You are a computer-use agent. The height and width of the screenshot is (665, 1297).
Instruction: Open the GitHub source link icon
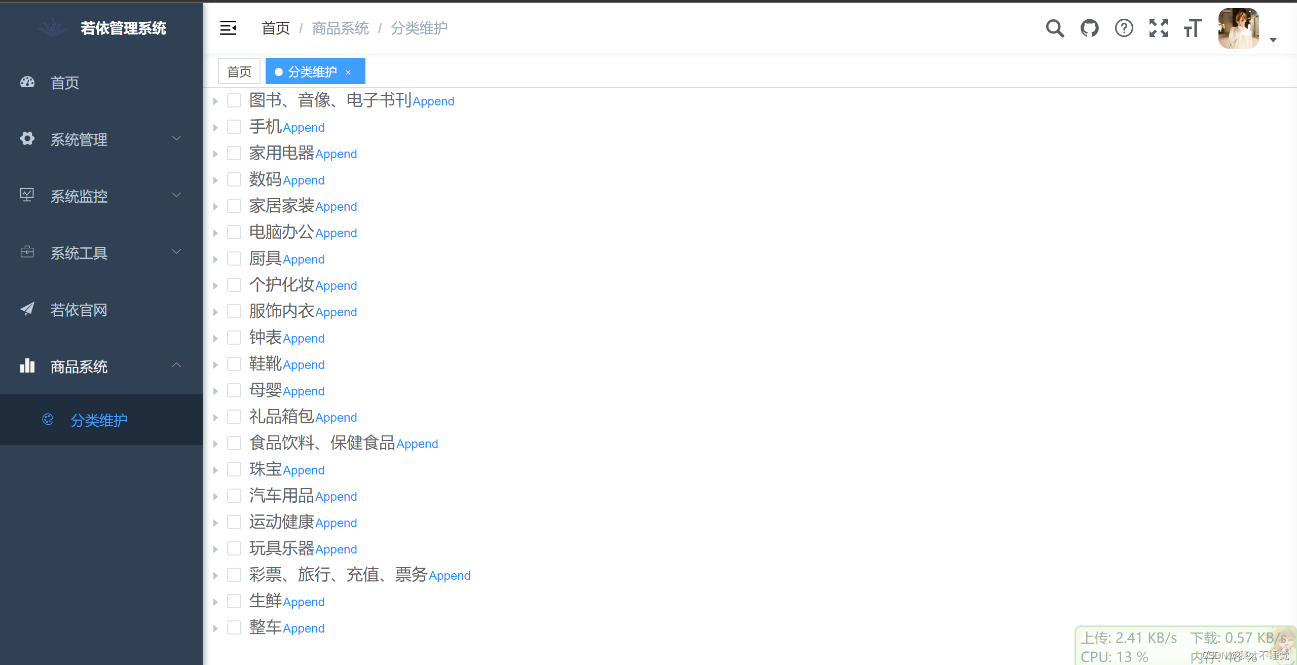(1089, 28)
